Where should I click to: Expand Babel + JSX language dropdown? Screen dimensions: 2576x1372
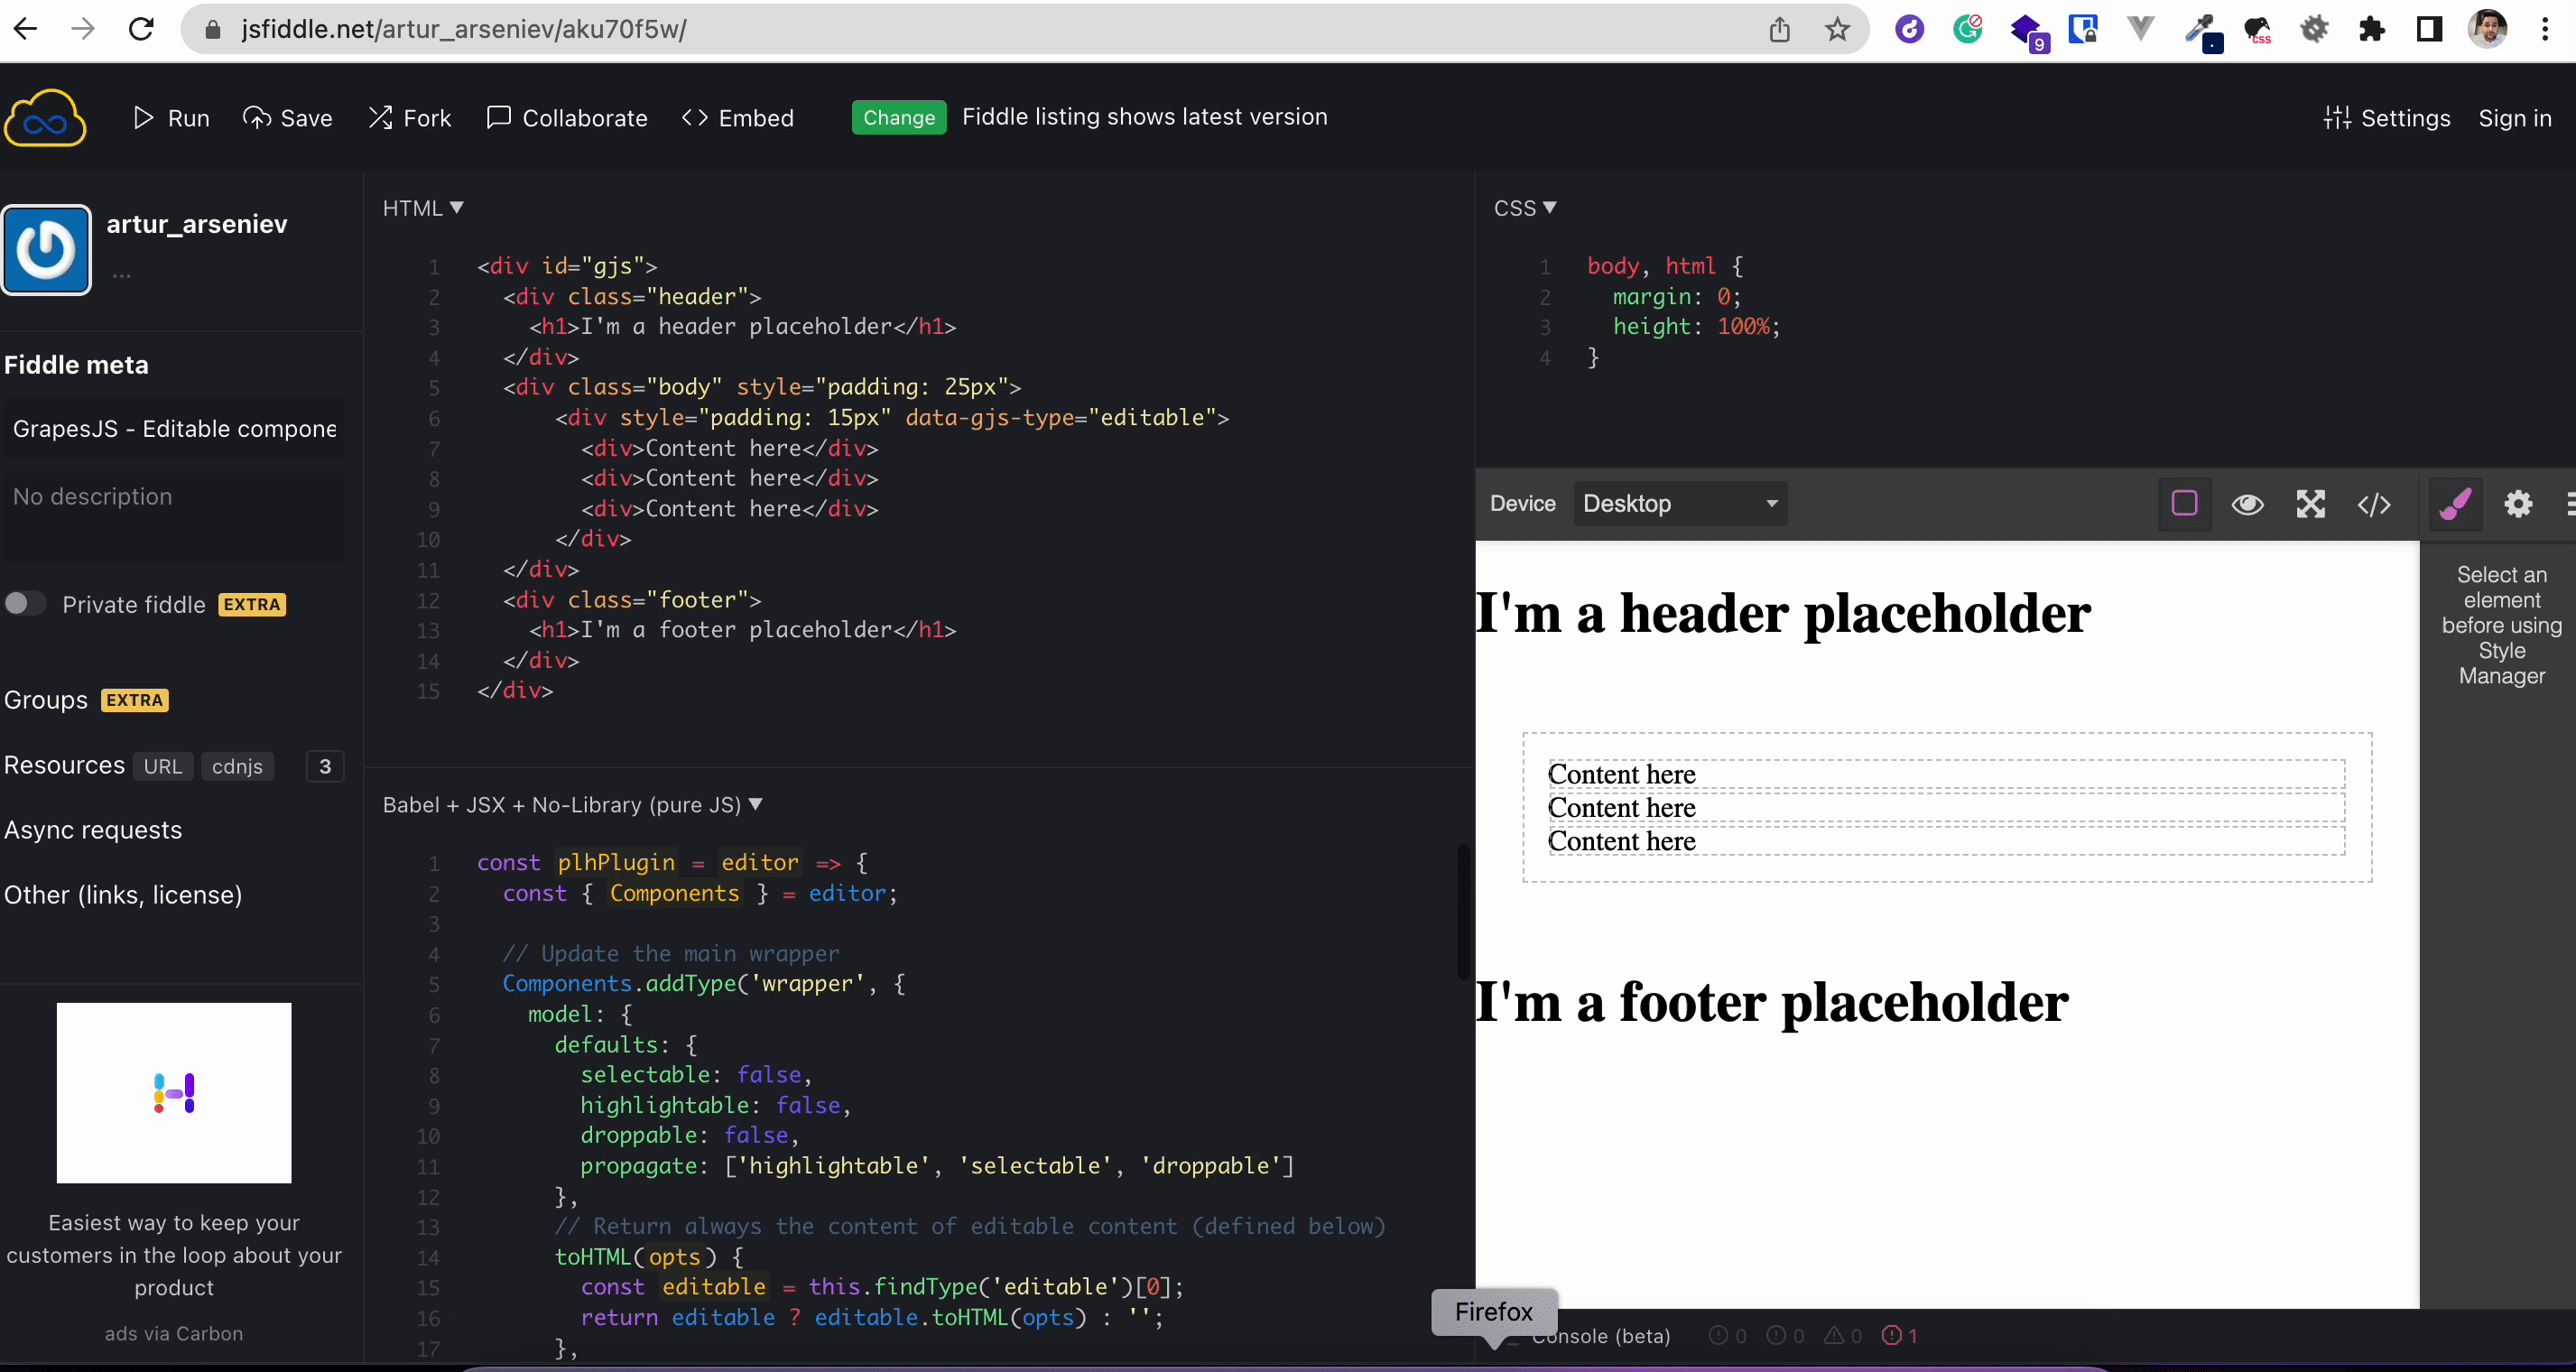click(572, 805)
